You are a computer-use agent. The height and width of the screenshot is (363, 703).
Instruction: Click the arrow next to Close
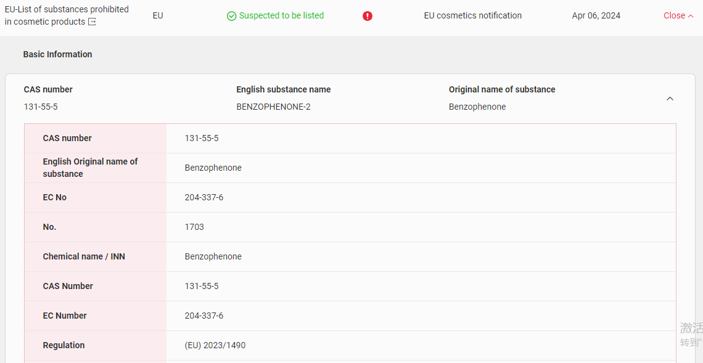coord(691,16)
